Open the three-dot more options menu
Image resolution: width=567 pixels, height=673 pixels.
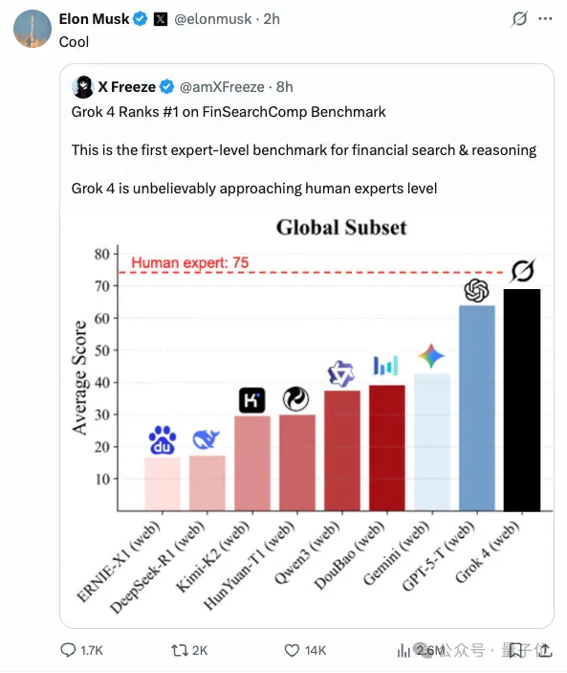pos(545,19)
